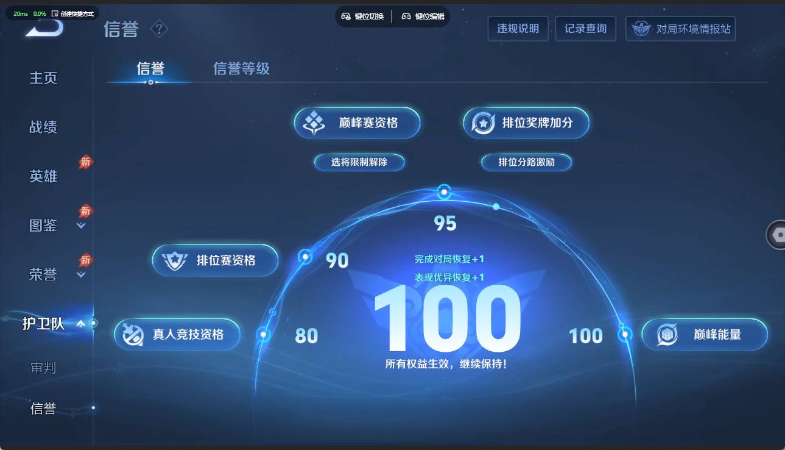Click the text 表现优异恢复+1

(449, 277)
